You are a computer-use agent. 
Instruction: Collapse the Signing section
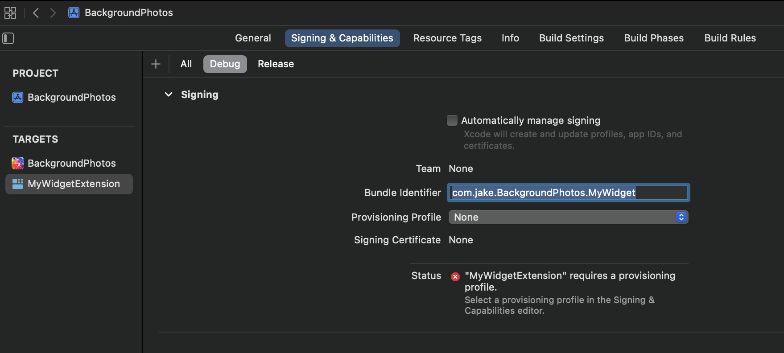pyautogui.click(x=169, y=94)
